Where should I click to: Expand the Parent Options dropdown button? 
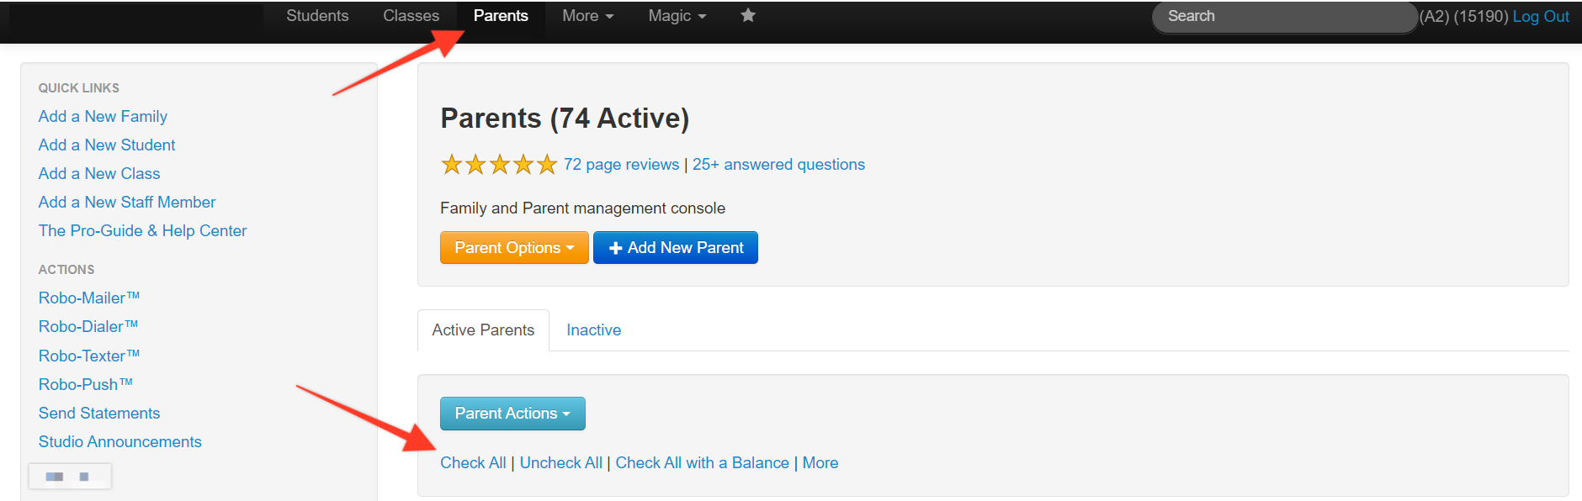(x=514, y=247)
